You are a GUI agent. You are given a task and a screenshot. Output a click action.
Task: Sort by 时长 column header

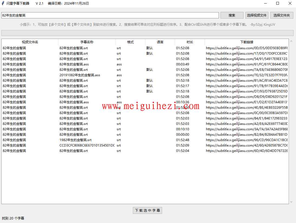click(x=190, y=42)
